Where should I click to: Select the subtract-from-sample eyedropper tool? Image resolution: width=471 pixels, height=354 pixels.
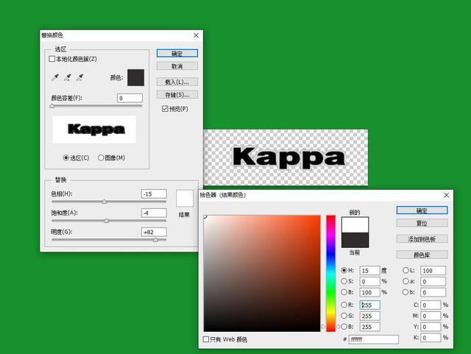coord(79,77)
